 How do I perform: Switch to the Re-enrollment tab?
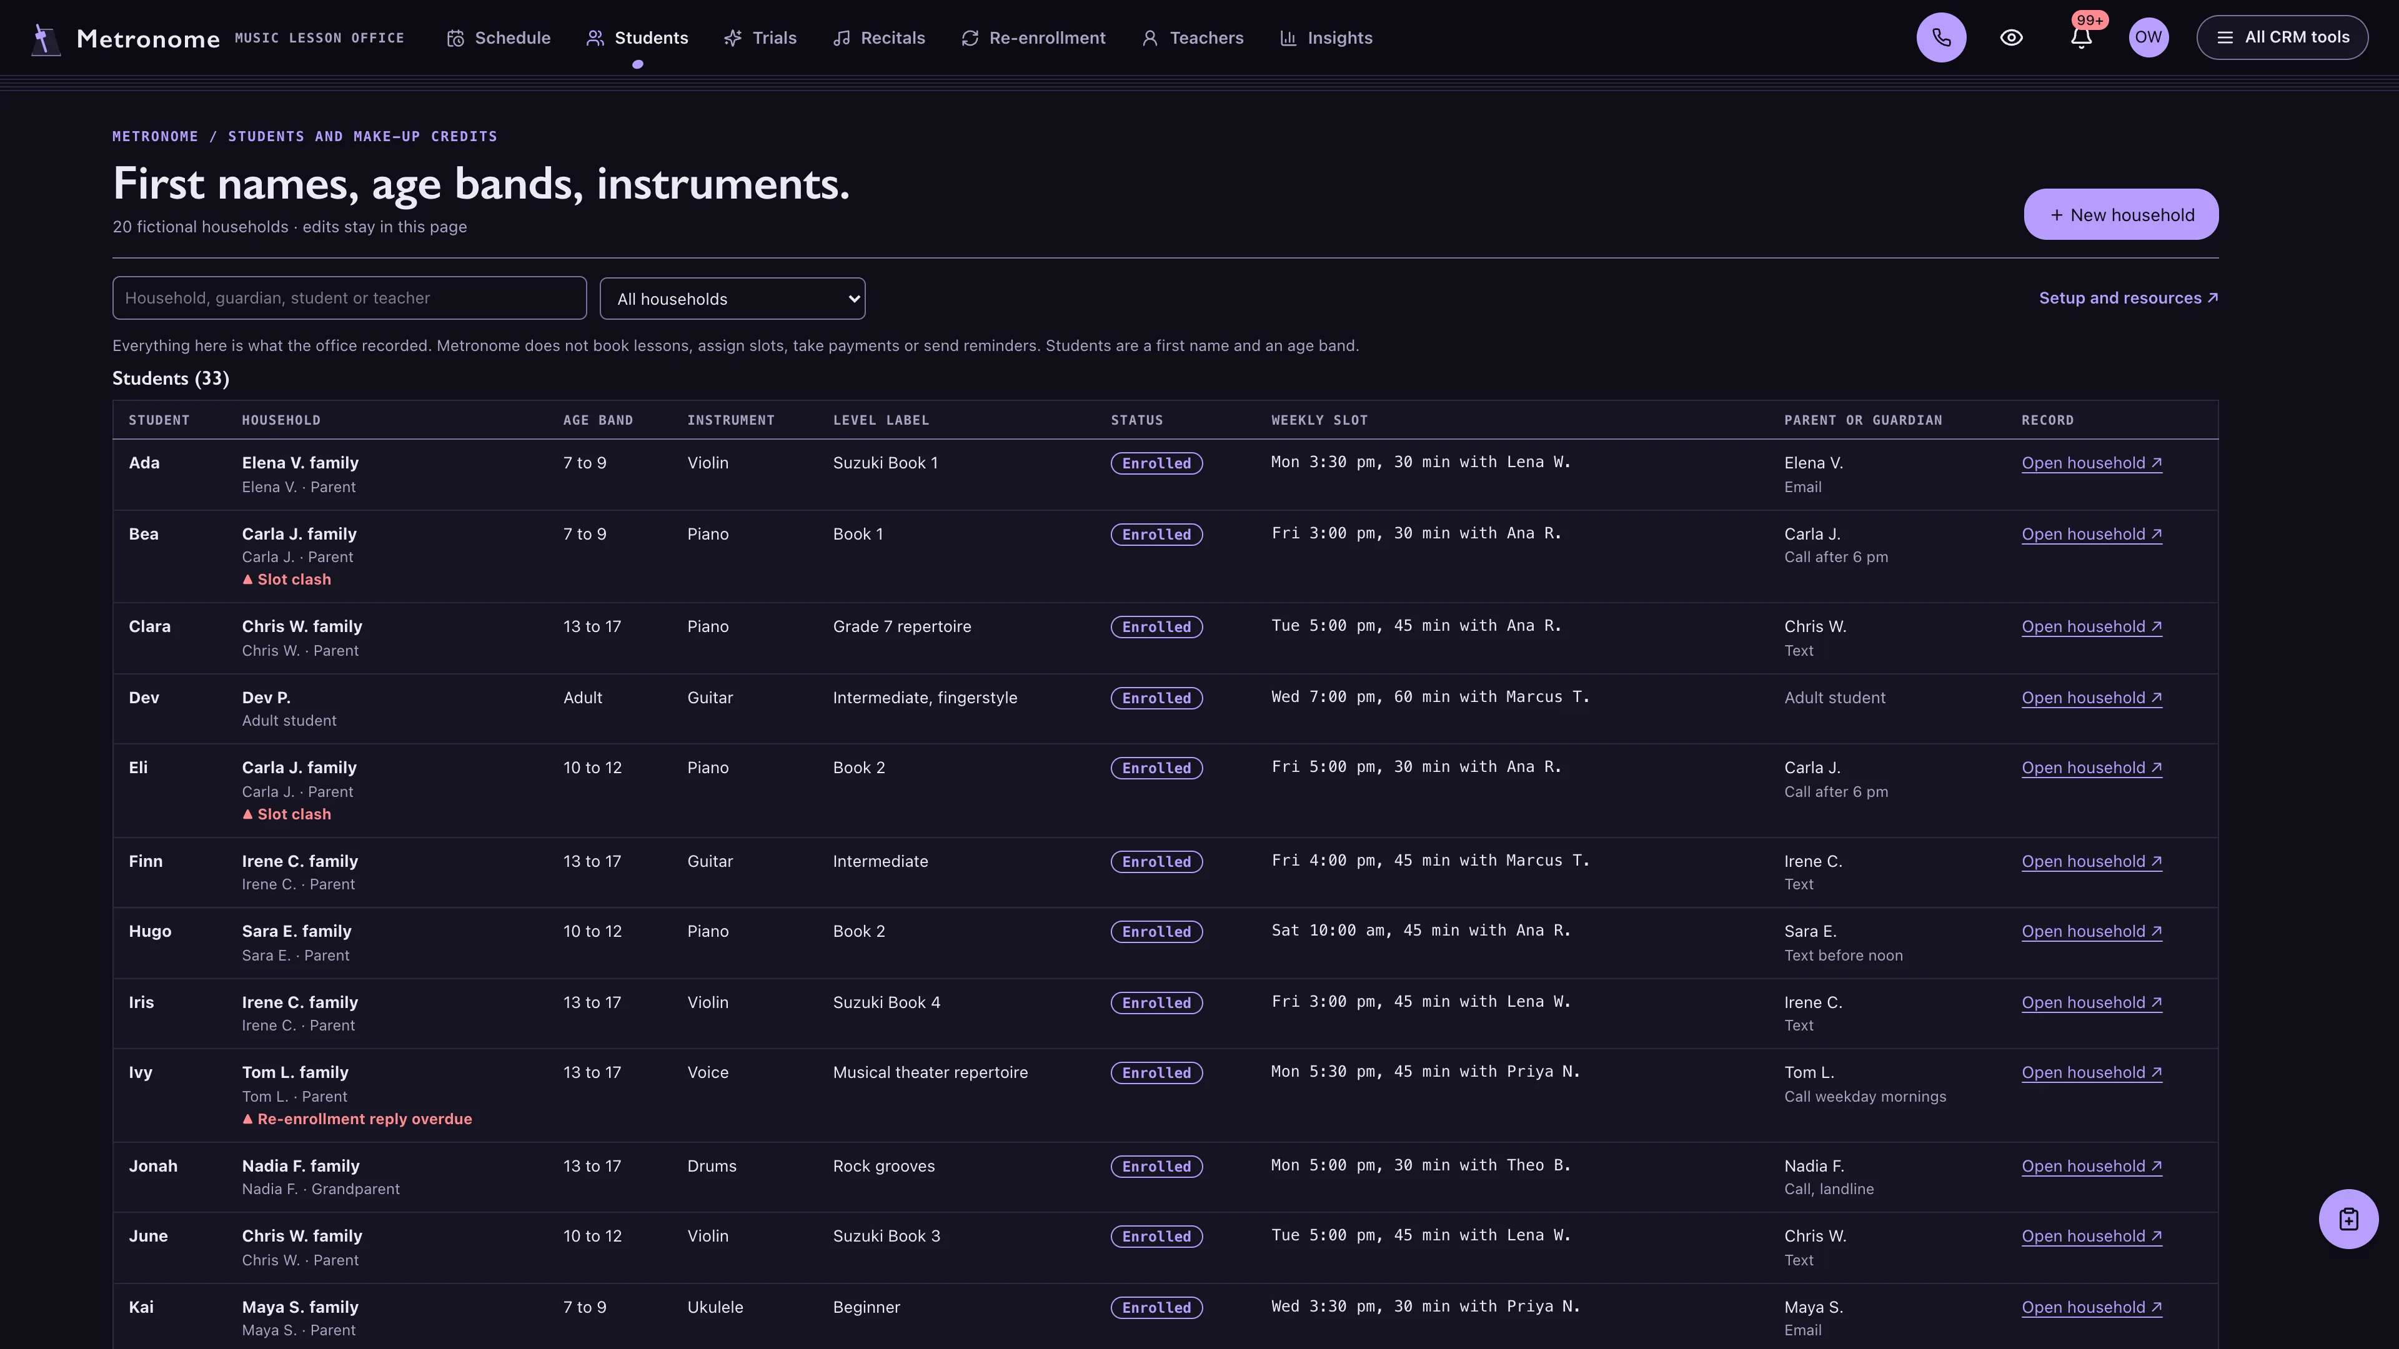click(x=1034, y=38)
